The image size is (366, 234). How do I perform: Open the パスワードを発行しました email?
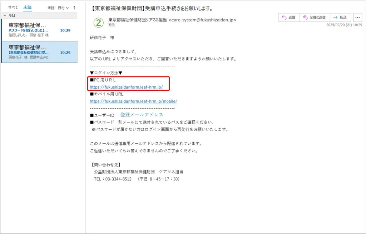(x=39, y=30)
